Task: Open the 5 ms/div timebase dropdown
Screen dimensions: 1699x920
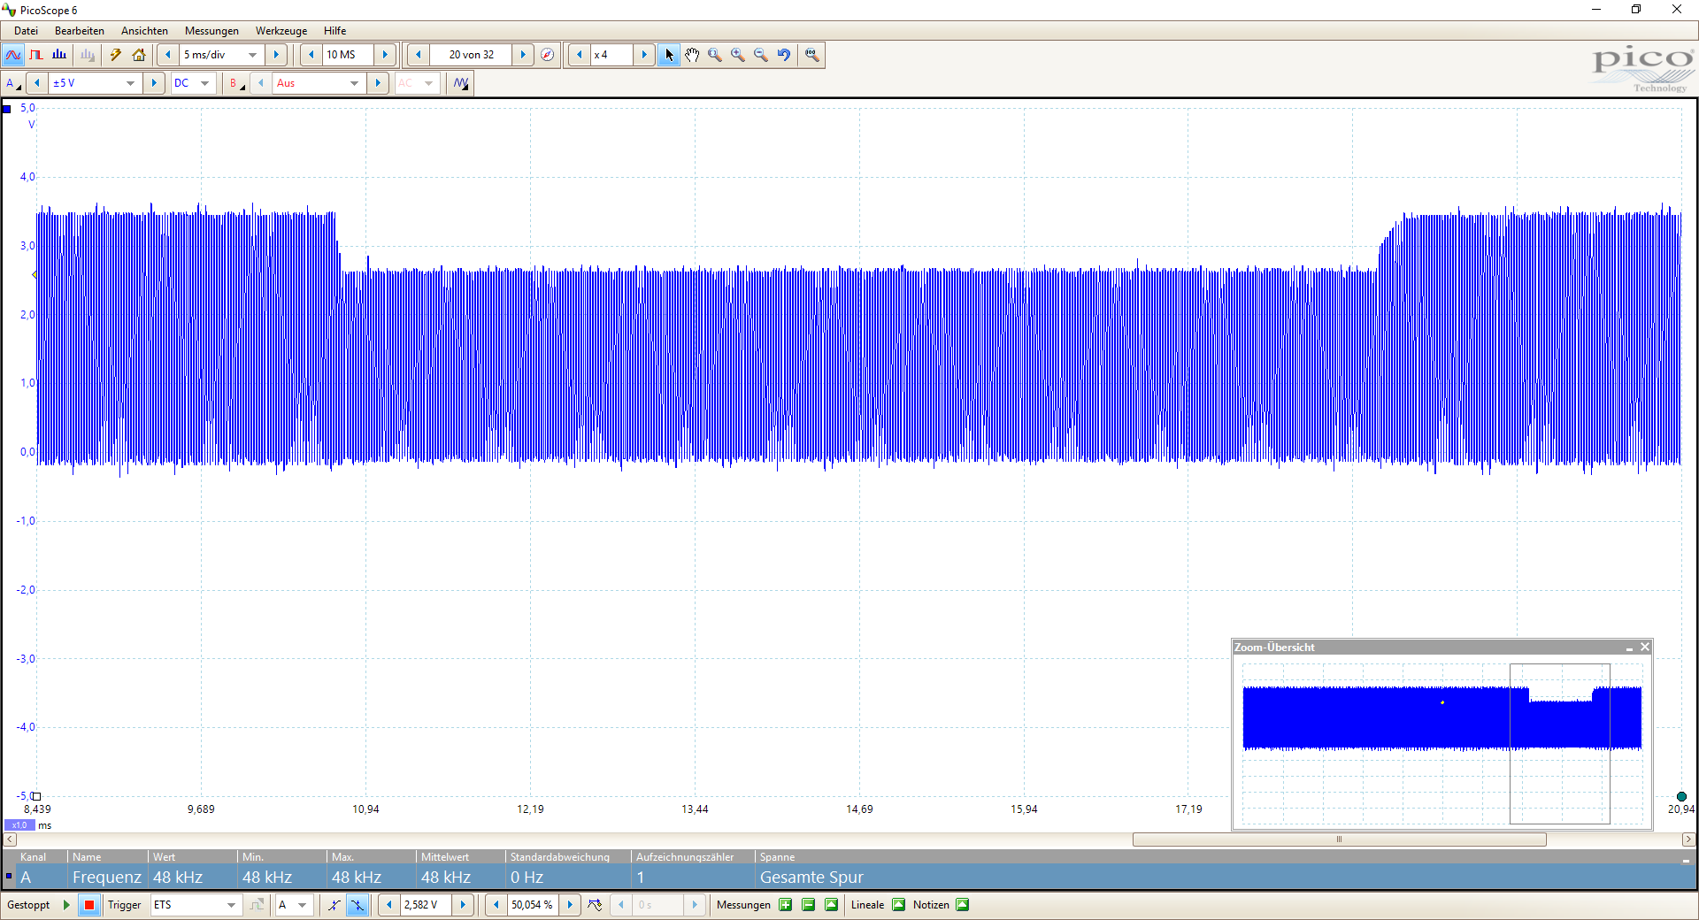Action: pos(252,55)
